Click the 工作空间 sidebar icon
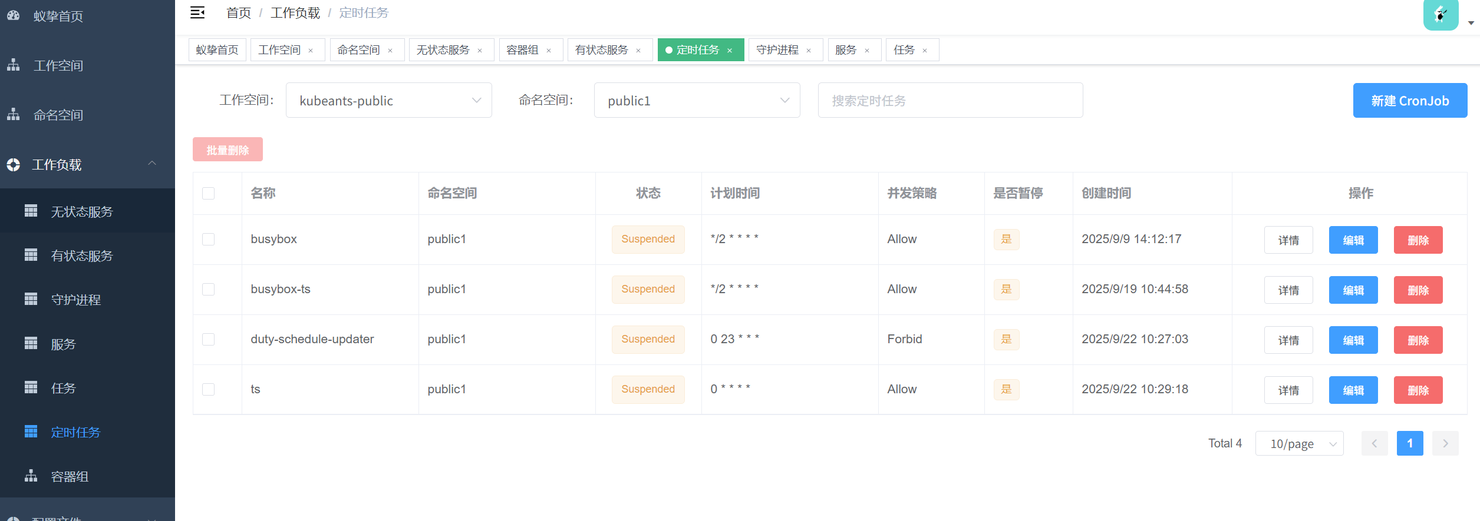The width and height of the screenshot is (1480, 521). (x=14, y=65)
